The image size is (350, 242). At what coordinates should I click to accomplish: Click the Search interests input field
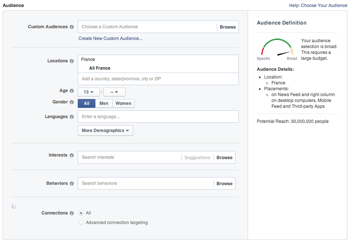click(x=129, y=157)
